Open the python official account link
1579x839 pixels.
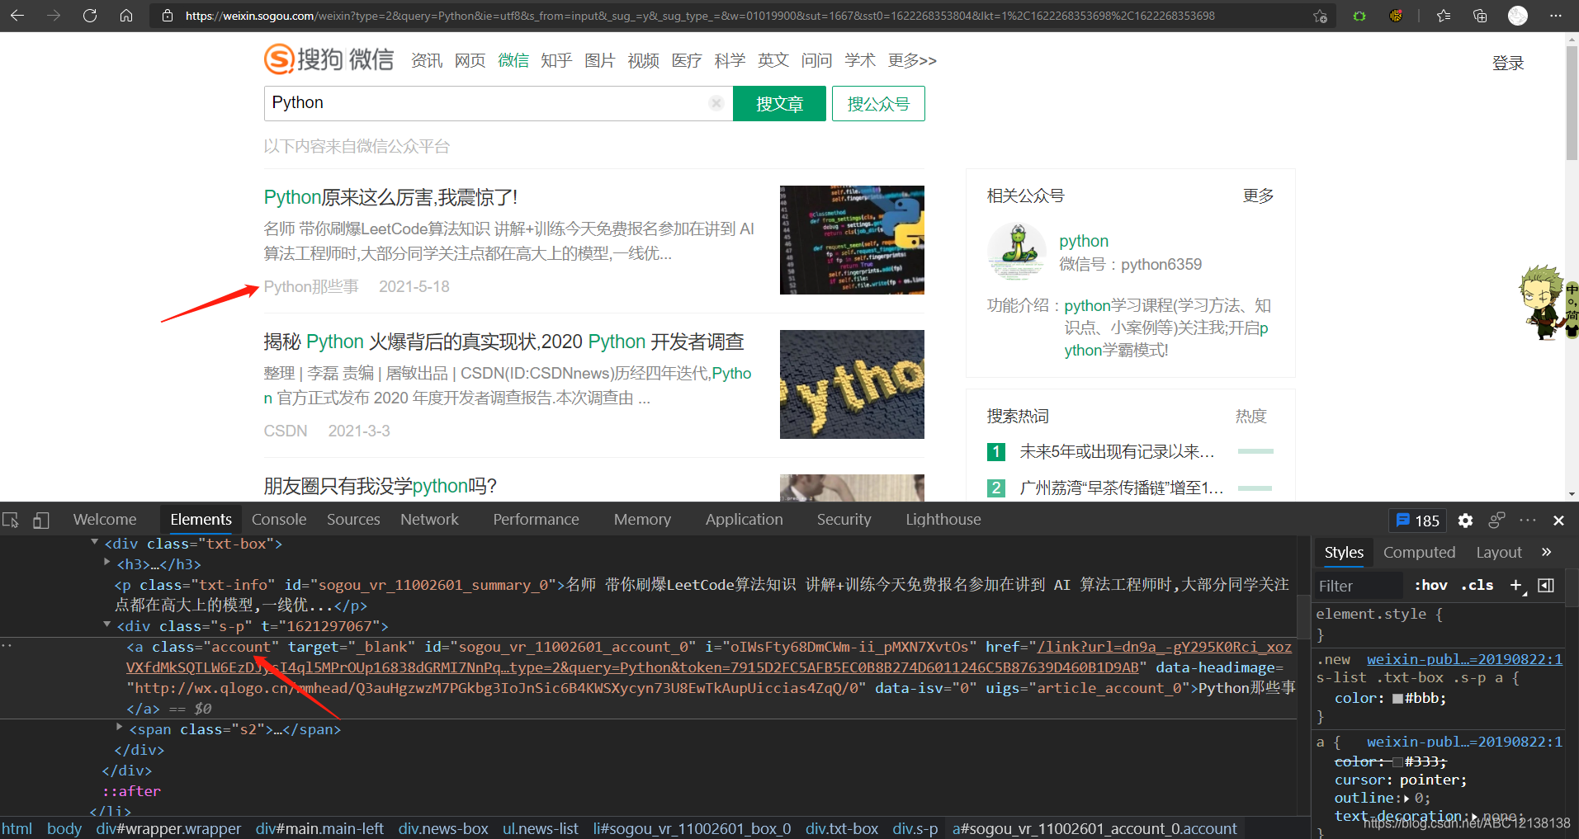[1084, 241]
